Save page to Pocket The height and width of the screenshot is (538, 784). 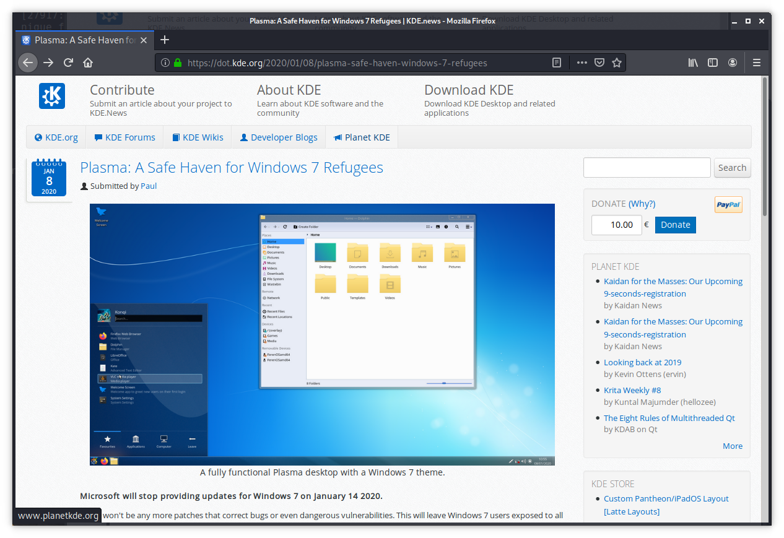click(x=599, y=63)
